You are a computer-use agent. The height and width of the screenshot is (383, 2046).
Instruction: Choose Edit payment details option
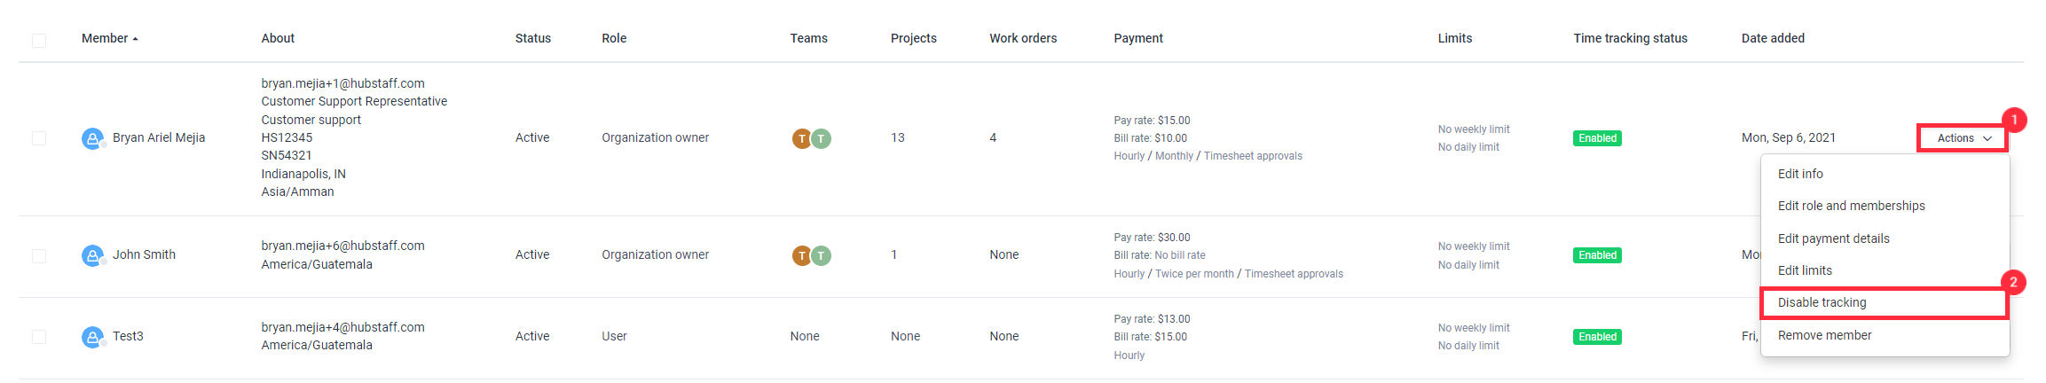(1833, 238)
